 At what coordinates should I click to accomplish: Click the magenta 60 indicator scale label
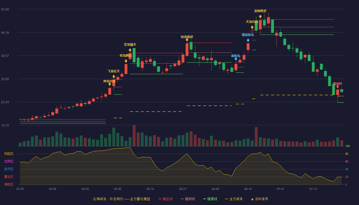pyautogui.click(x=347, y=162)
